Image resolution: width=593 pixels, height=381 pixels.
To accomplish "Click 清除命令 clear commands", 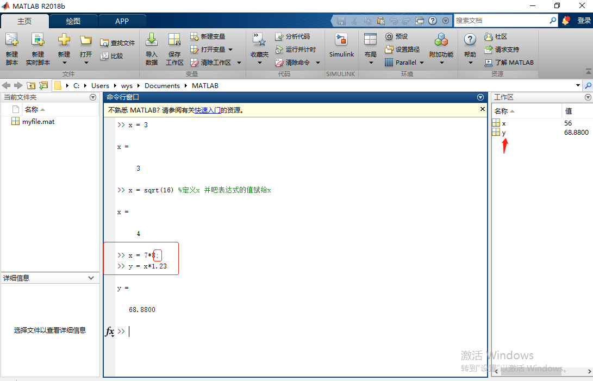I will click(292, 63).
